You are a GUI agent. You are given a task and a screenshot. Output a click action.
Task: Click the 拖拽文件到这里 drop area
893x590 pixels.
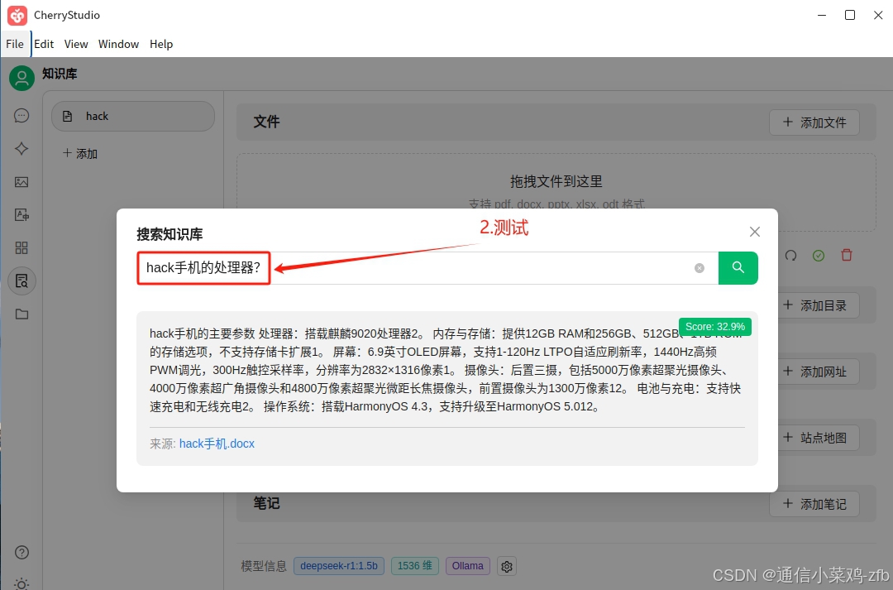[x=556, y=181]
